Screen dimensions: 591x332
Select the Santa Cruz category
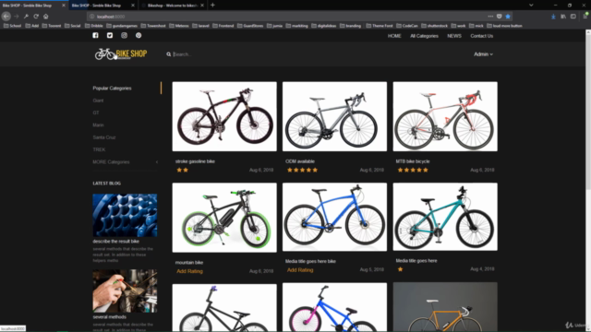104,137
